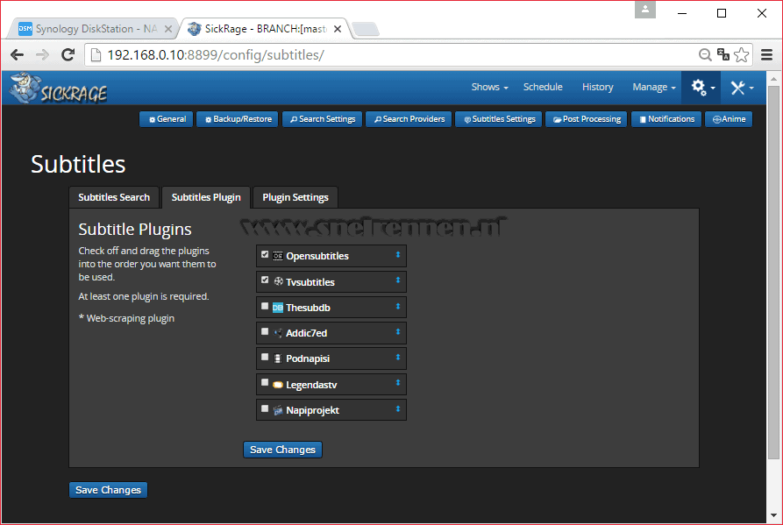The height and width of the screenshot is (525, 783).
Task: Open the tools wrench menu icon
Action: click(x=742, y=88)
